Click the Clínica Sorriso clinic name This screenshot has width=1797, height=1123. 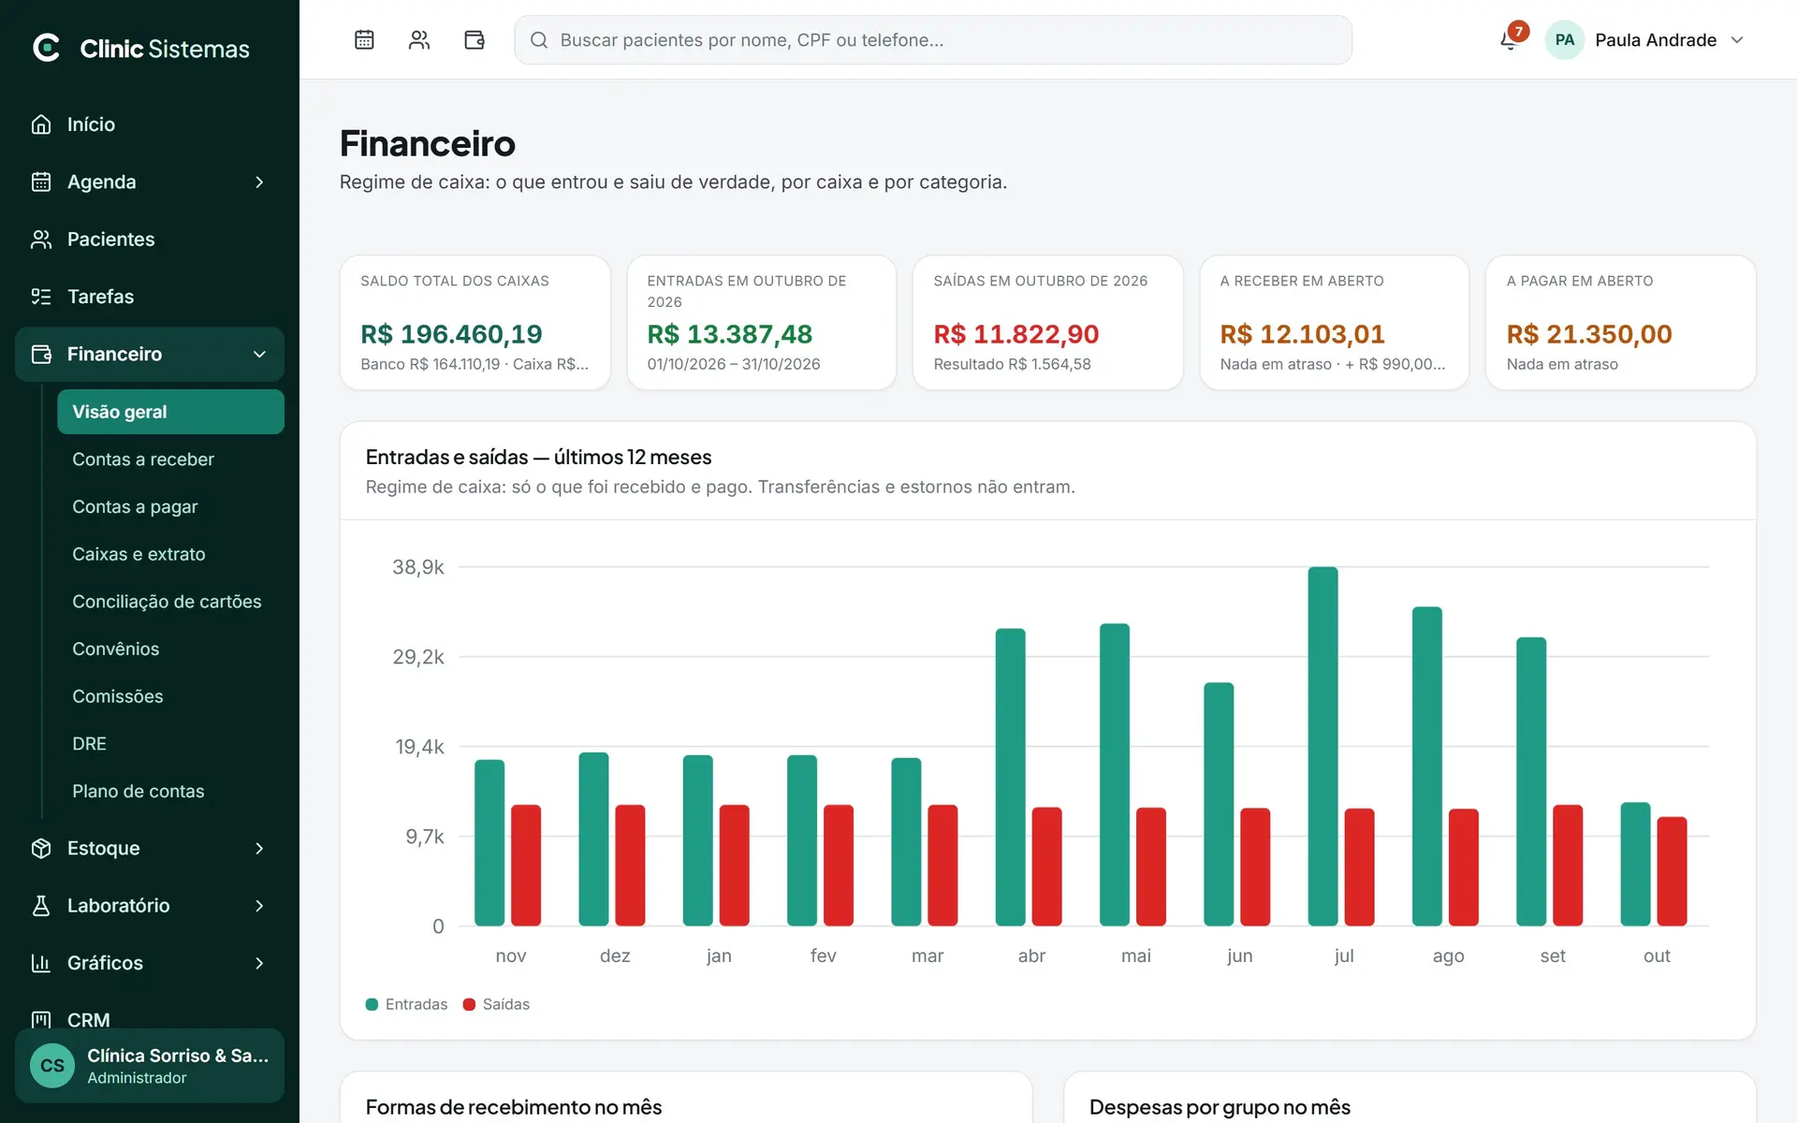click(x=178, y=1055)
